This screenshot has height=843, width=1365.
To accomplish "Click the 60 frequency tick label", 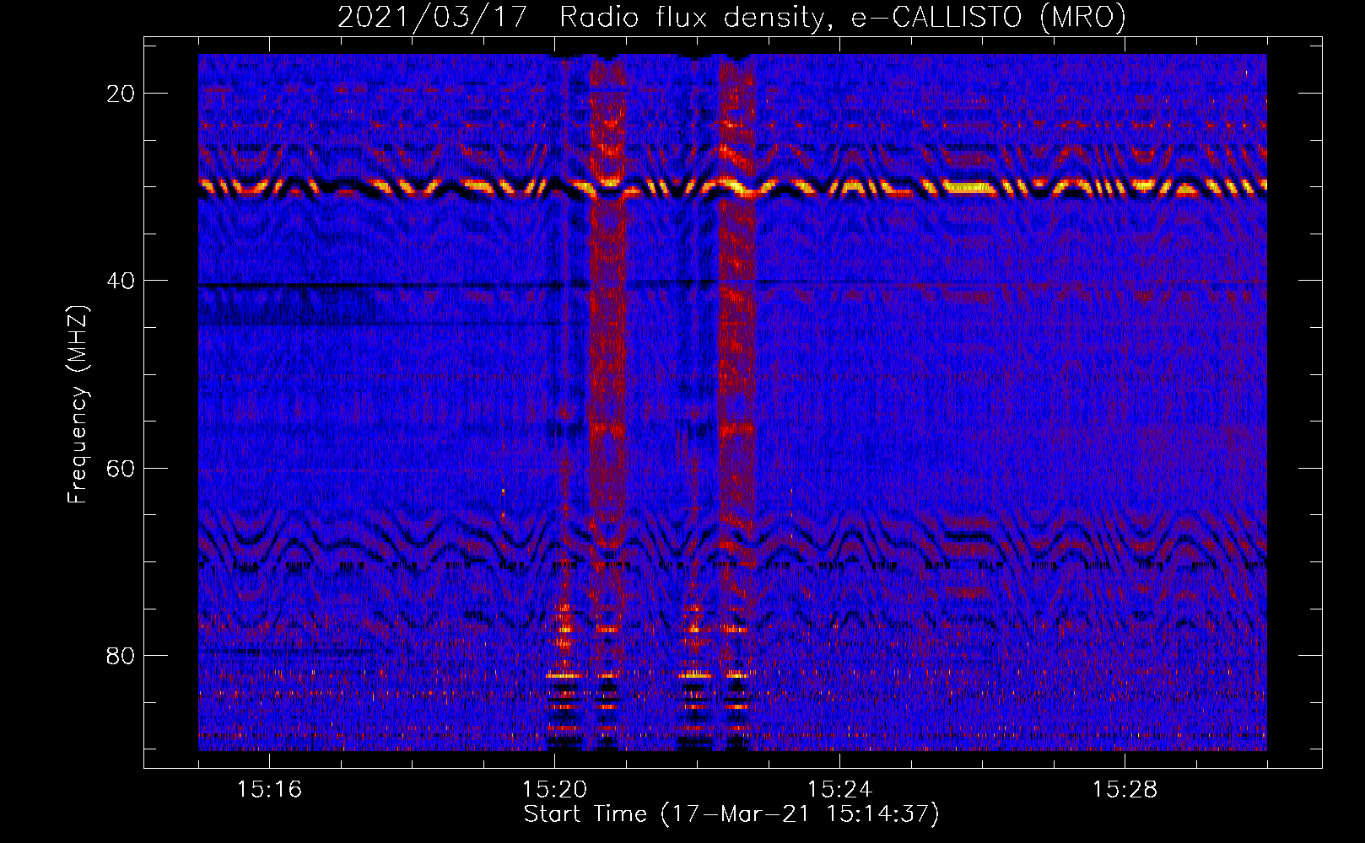I will point(121,468).
